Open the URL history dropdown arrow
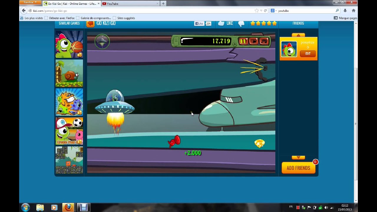Image resolution: width=377 pixels, height=212 pixels. point(261,11)
